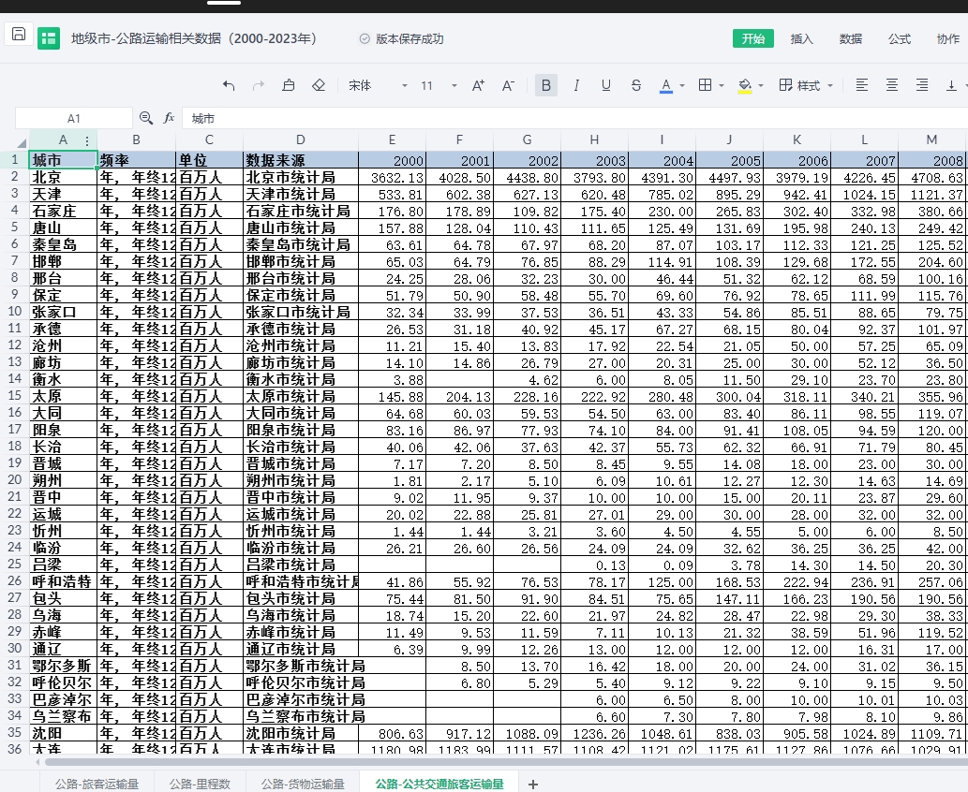This screenshot has height=792, width=968.
Task: Click the clear format eraser icon
Action: coord(319,85)
